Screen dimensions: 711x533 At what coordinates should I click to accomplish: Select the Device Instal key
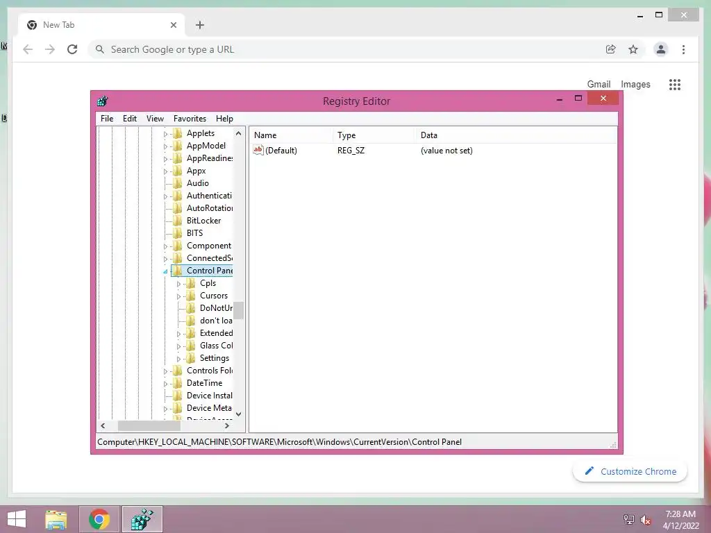(209, 396)
